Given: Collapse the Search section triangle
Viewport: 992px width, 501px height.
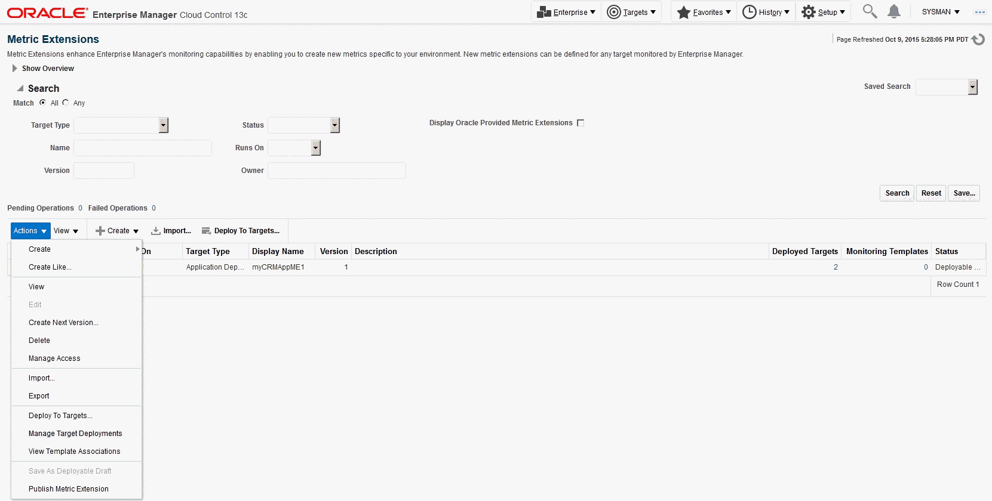Looking at the screenshot, I should click(20, 88).
